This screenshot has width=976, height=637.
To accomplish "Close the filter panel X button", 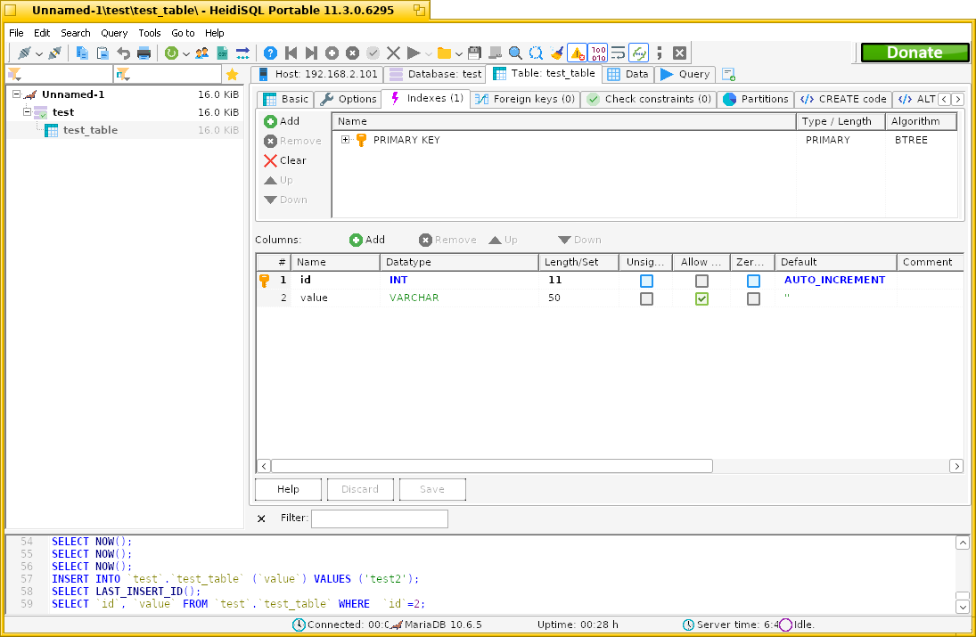I will click(261, 519).
